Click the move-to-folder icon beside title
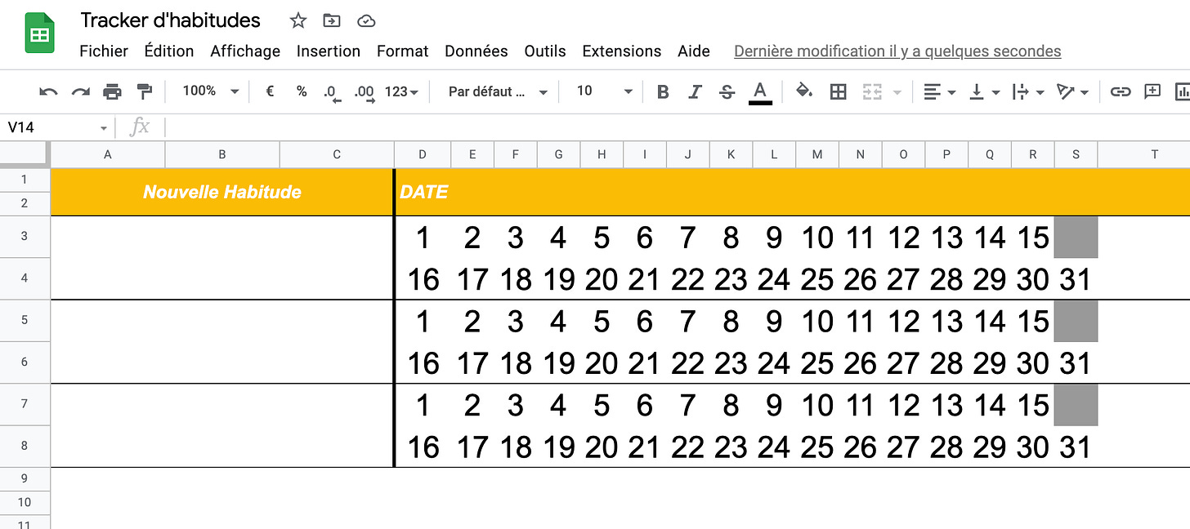The height and width of the screenshot is (529, 1190). click(x=332, y=20)
